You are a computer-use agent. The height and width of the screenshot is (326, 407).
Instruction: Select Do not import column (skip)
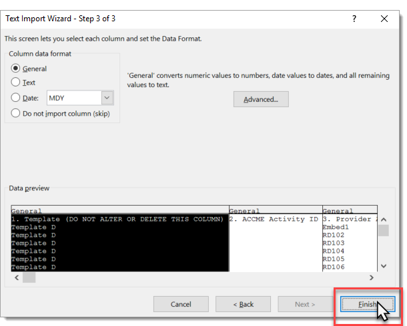[16, 113]
